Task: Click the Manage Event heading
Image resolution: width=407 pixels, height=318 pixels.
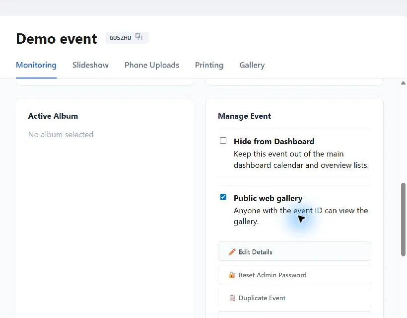Action: click(x=244, y=116)
